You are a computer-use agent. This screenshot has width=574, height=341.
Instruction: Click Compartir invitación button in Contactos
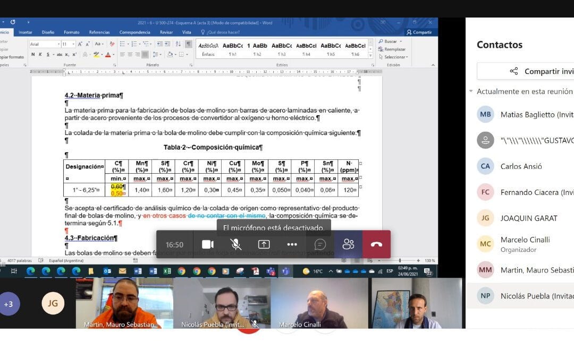point(525,71)
